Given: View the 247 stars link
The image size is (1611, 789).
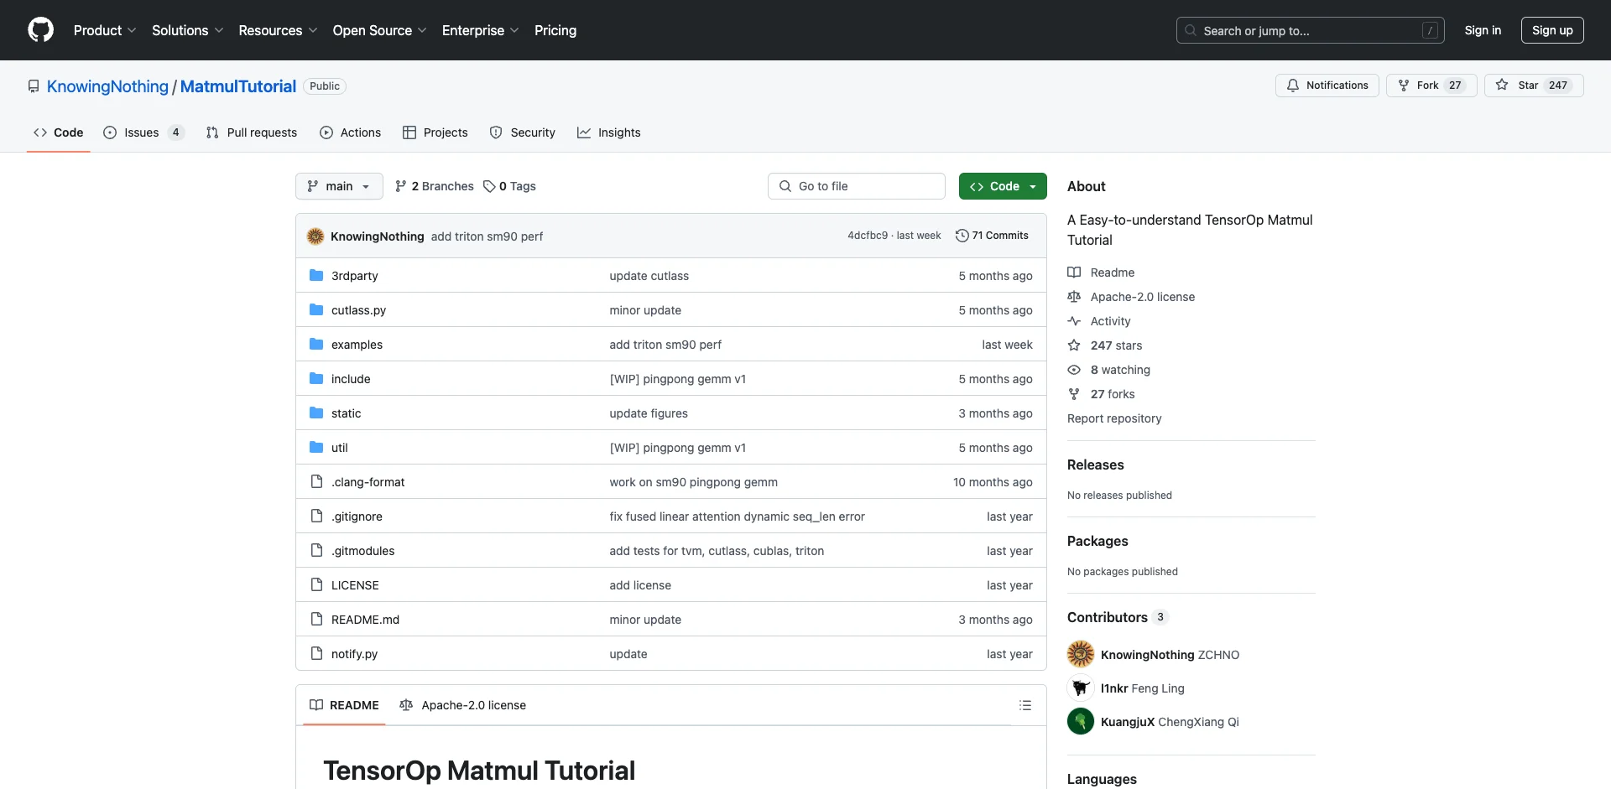Looking at the screenshot, I should point(1116,345).
